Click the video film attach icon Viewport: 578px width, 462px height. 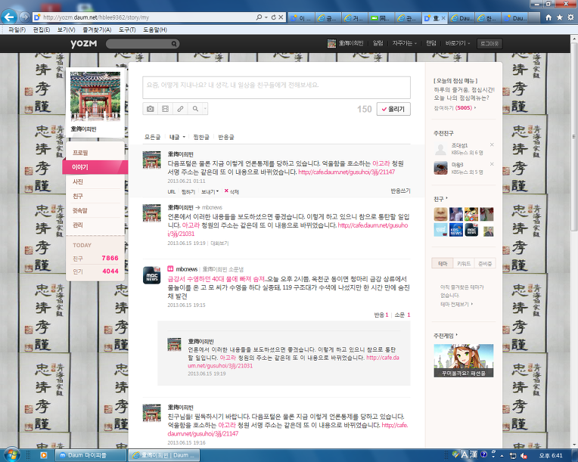pyautogui.click(x=165, y=109)
